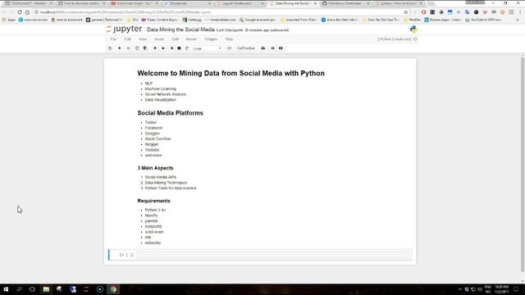Move selected cell down arrow icon

coord(163,48)
